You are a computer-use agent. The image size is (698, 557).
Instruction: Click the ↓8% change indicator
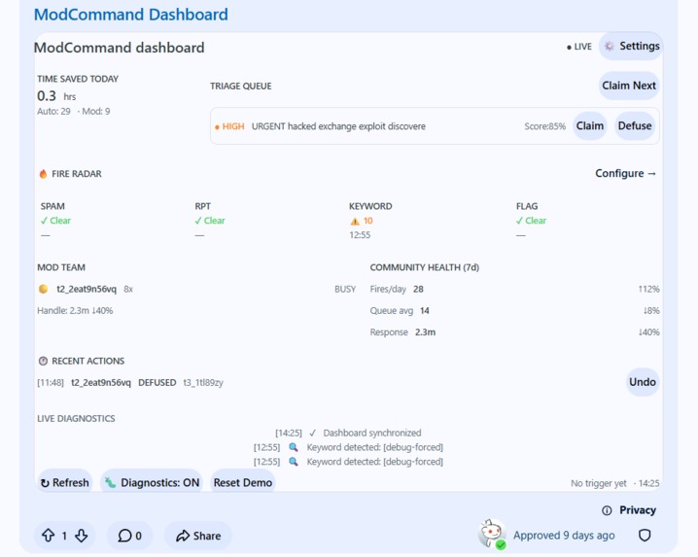(651, 311)
